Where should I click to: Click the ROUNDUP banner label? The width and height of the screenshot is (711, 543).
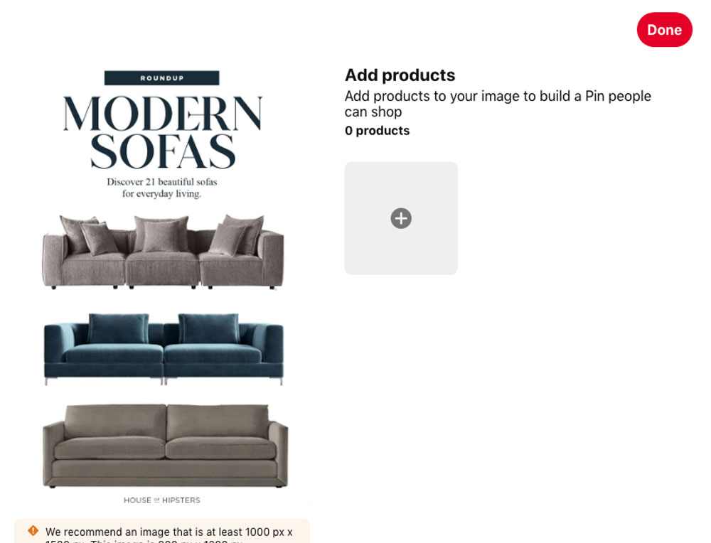click(x=162, y=78)
